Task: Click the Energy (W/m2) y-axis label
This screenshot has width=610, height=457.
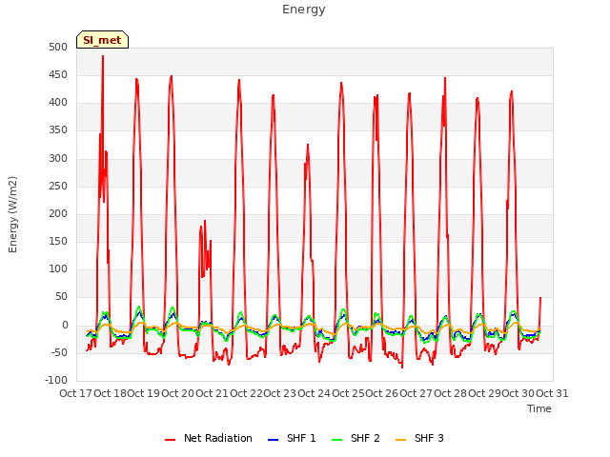Action: pos(12,214)
